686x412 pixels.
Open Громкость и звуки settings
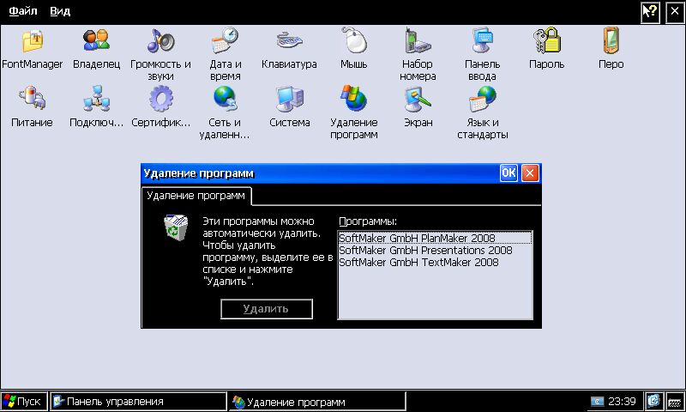click(160, 55)
